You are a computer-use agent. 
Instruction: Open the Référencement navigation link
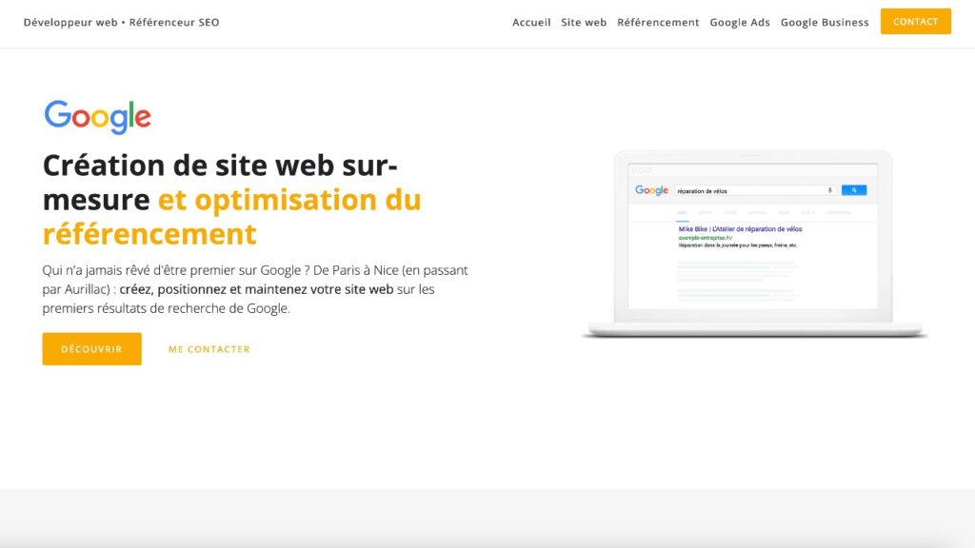(658, 23)
